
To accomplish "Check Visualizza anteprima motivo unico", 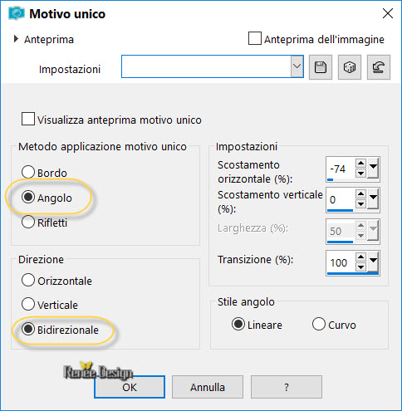I will pyautogui.click(x=28, y=119).
